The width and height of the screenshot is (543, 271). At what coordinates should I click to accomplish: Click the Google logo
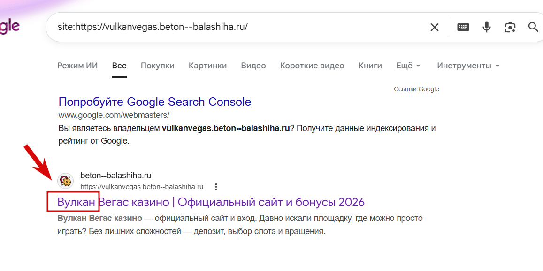tap(9, 27)
